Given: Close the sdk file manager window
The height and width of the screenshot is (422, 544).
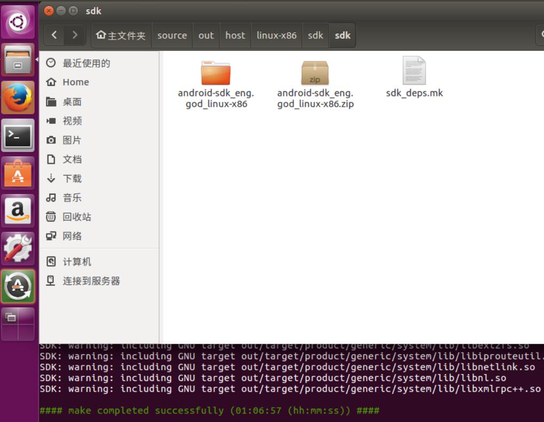Looking at the screenshot, I should point(49,11).
